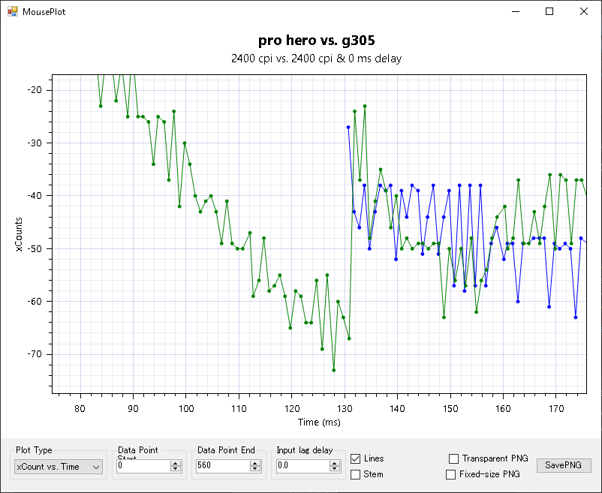Increase Data Point Start with up arrow
Image resolution: width=602 pixels, height=493 pixels.
pyautogui.click(x=176, y=463)
